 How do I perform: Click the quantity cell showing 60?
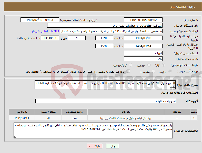(48, 118)
